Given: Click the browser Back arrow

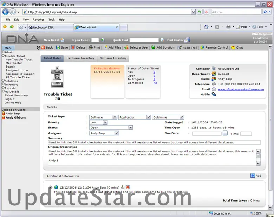Looking at the screenshot, I should point(5,12).
